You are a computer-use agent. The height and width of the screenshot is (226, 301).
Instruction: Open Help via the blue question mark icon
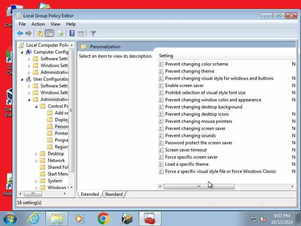72,33
